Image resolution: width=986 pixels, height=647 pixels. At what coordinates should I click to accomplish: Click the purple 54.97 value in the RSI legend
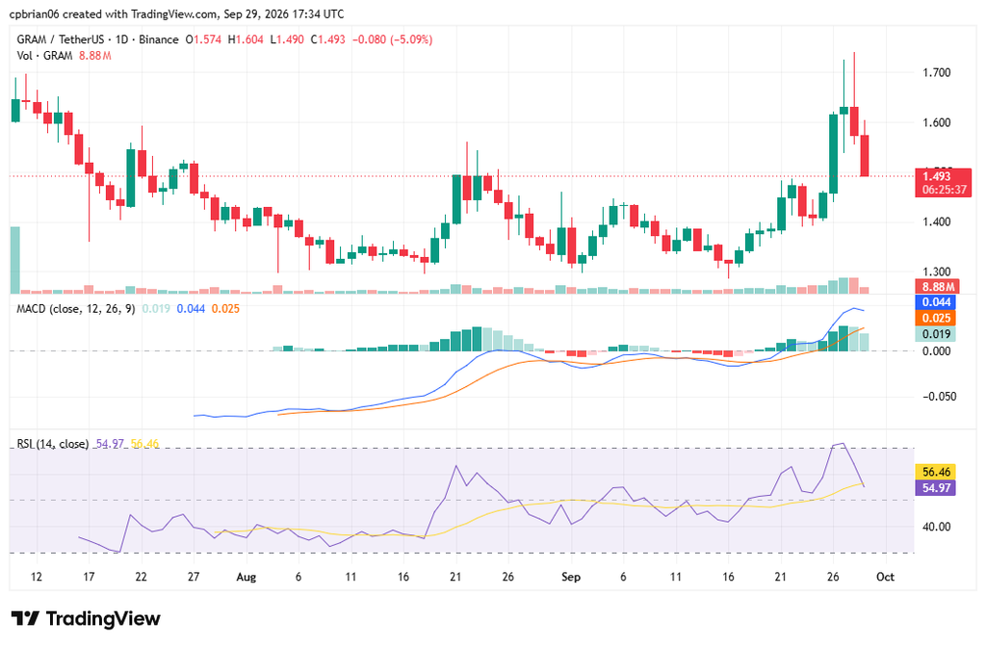(110, 444)
